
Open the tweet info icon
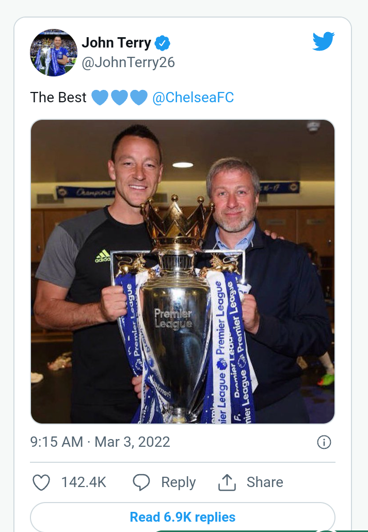coord(324,442)
